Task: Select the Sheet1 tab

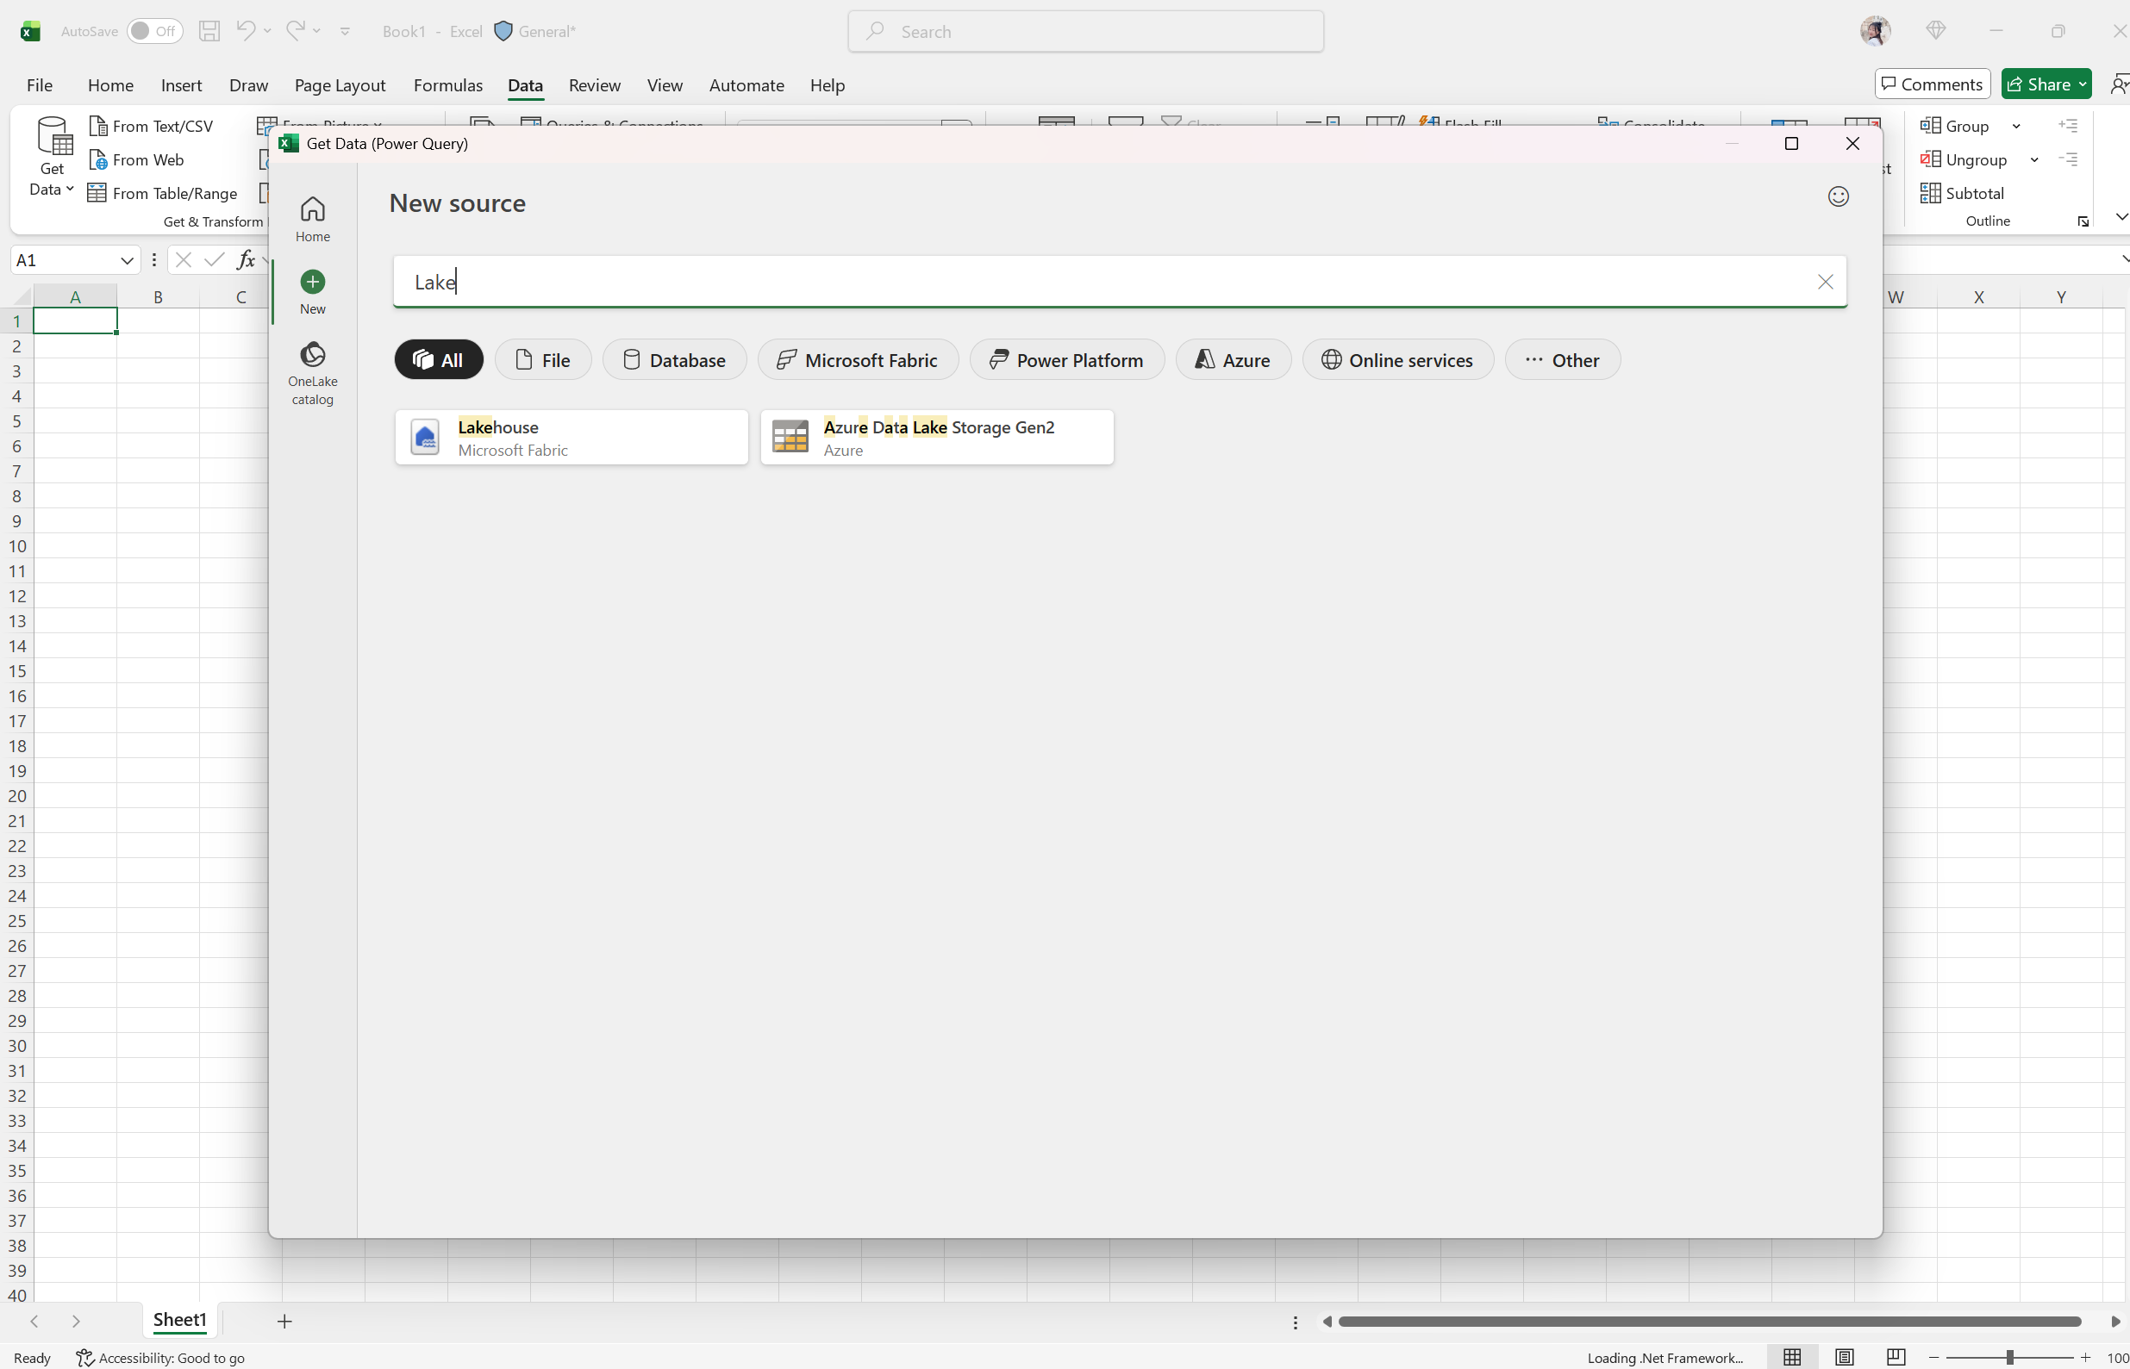Action: click(178, 1320)
